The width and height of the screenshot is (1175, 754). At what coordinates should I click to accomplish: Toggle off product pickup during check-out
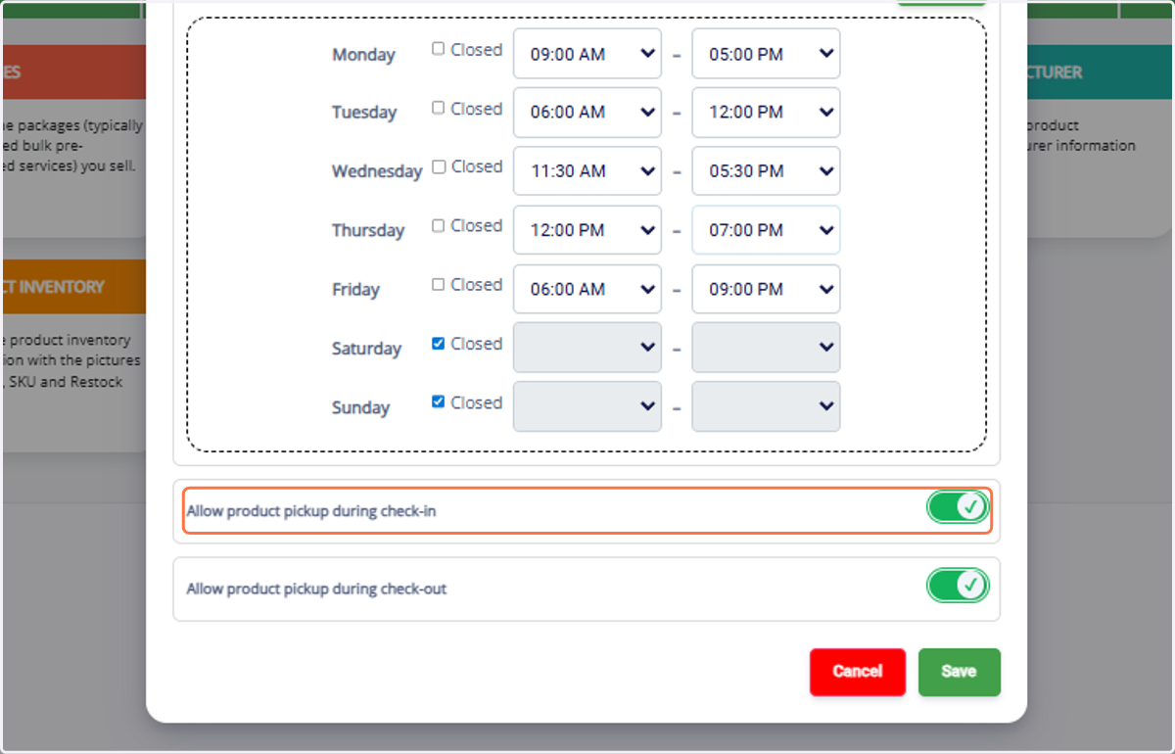[958, 586]
